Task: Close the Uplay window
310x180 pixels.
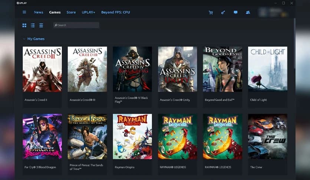Action: pyautogui.click(x=291, y=3)
